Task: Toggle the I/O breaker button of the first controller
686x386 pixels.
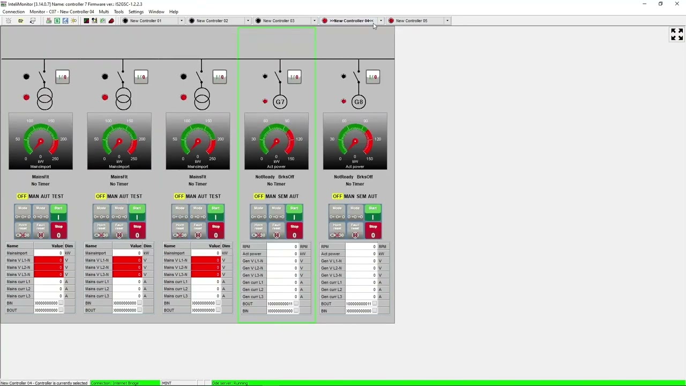Action: tap(62, 77)
